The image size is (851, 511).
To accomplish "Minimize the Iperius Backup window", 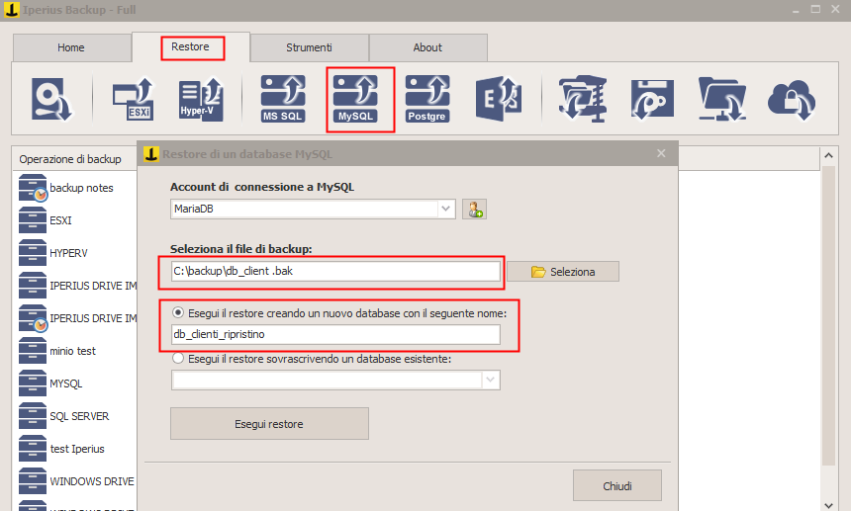I will point(796,10).
